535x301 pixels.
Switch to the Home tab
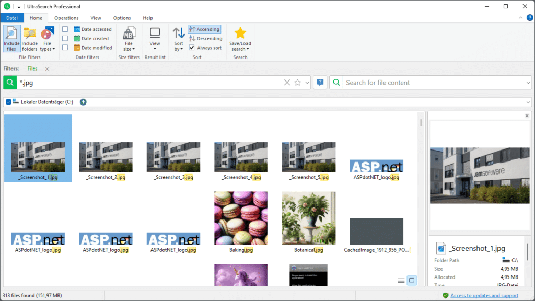point(36,18)
